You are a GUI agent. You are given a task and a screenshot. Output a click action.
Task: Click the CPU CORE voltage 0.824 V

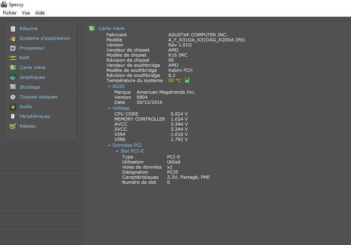(x=179, y=114)
